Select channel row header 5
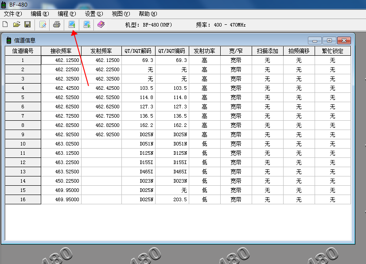Viewport: 366px width, 264px height. pyautogui.click(x=23, y=97)
